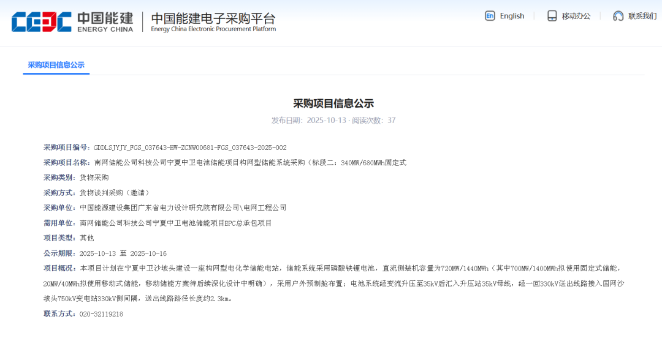Click the 采购项目名称 project name text

tap(250, 163)
